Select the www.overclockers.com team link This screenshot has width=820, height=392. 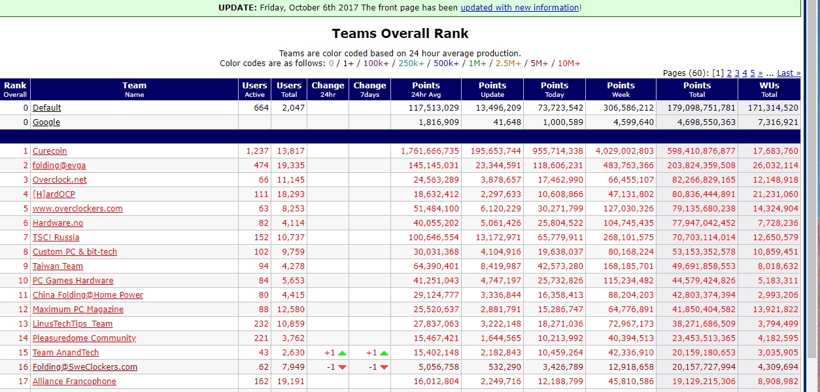(x=78, y=209)
